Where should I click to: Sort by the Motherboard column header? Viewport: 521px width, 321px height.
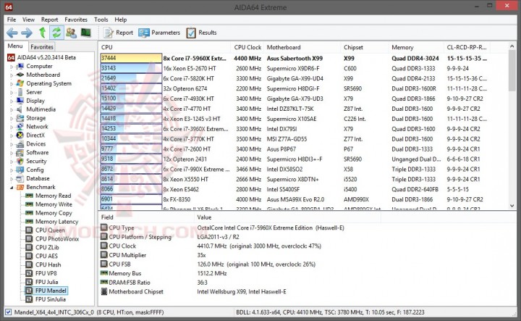click(302, 47)
